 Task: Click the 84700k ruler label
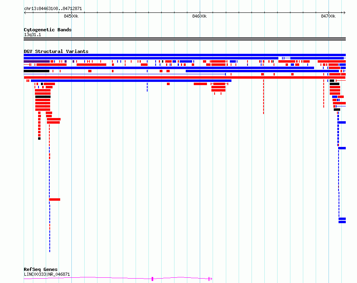(x=328, y=16)
